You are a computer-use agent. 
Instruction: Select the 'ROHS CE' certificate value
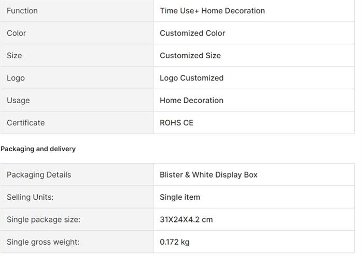[176, 123]
